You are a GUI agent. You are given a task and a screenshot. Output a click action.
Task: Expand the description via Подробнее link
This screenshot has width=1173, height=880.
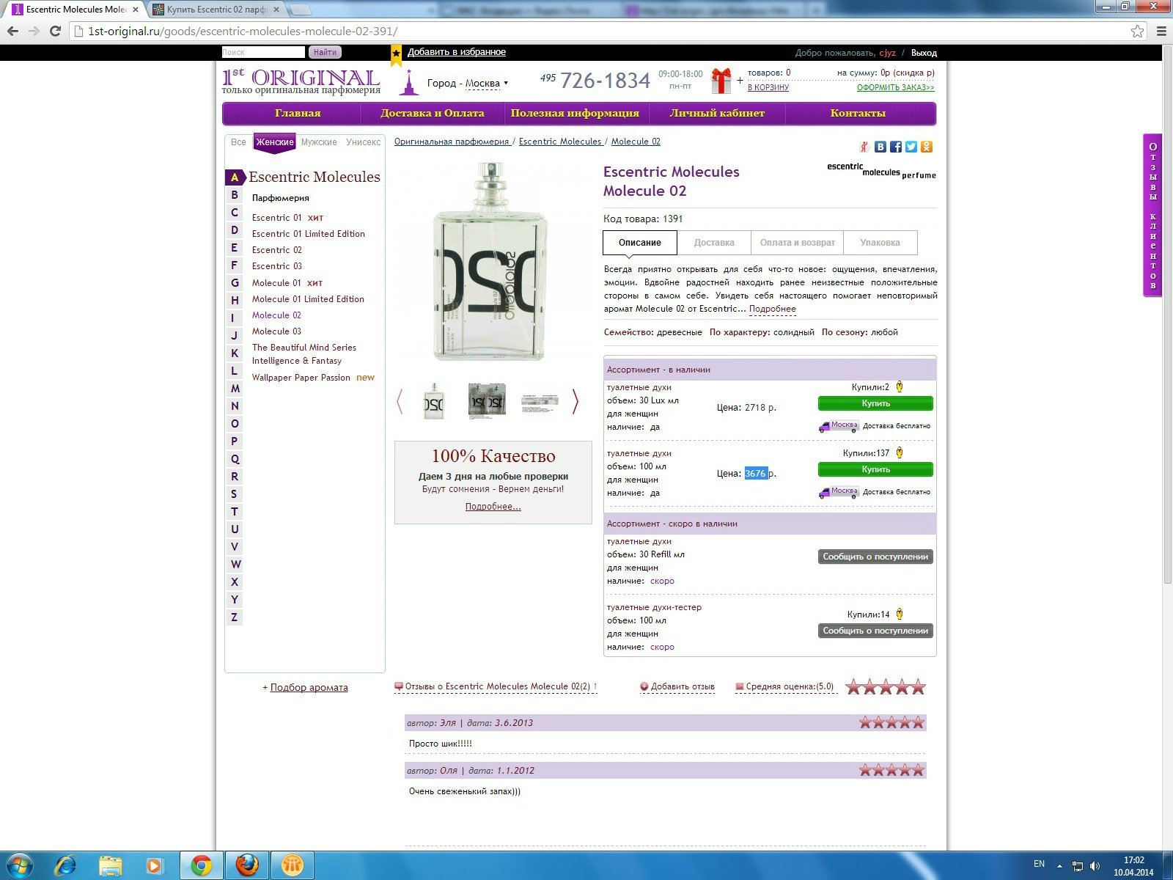click(x=772, y=309)
